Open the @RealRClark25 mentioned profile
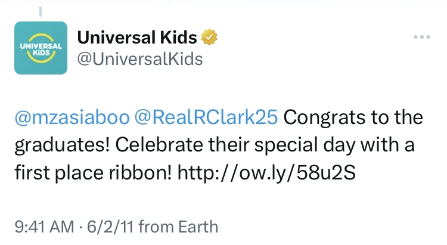This screenshot has height=245, width=447. (207, 117)
